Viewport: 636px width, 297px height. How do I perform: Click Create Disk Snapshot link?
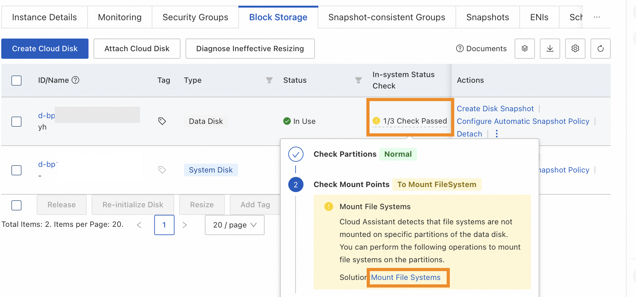(495, 109)
